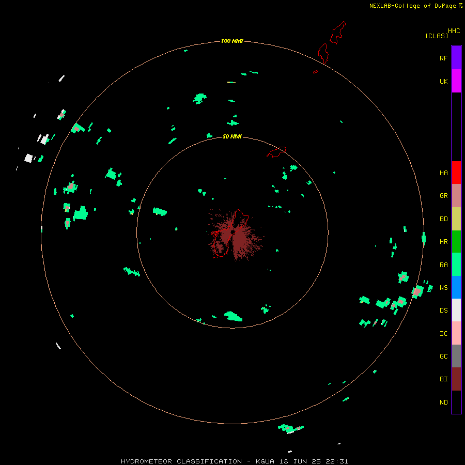Click the RA legend label
465x465 pixels.
pos(443,265)
